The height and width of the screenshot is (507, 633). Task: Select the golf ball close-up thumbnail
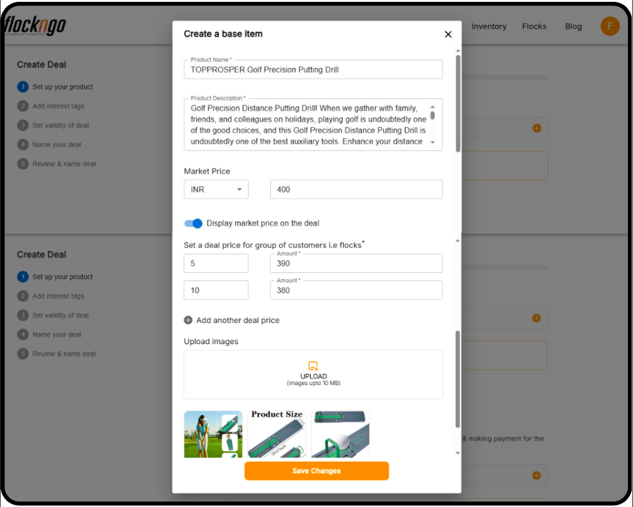[340, 434]
